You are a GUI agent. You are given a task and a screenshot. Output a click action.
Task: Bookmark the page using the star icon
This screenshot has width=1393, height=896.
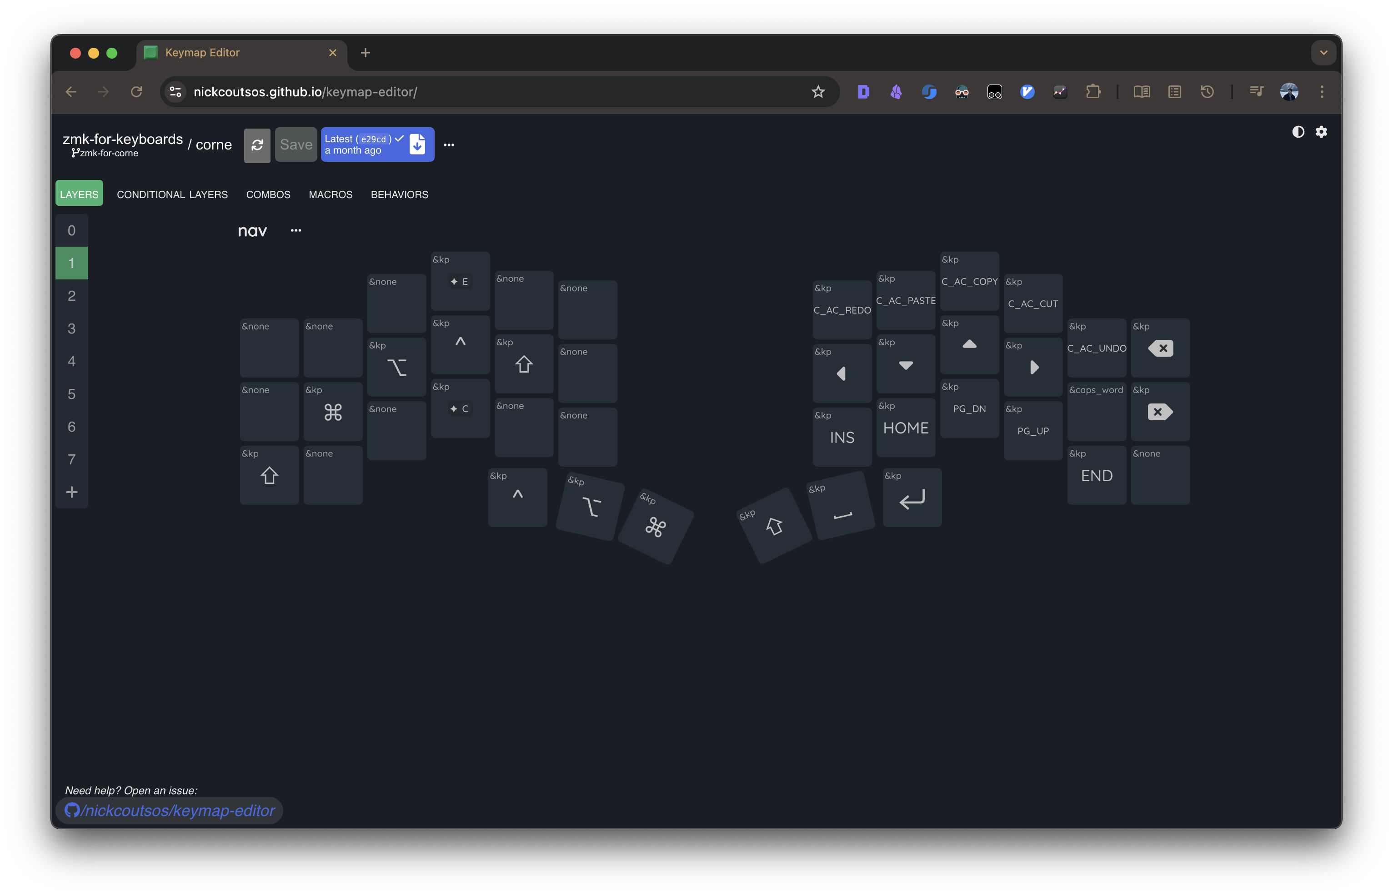(818, 91)
